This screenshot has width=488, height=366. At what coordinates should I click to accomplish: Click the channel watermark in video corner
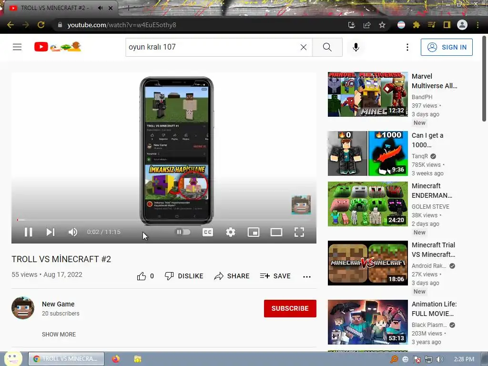coord(301,205)
